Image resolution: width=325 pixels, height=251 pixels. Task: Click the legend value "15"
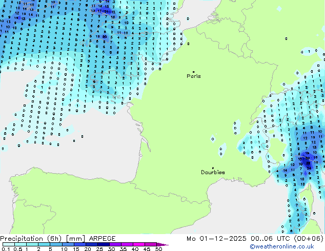(76, 249)
